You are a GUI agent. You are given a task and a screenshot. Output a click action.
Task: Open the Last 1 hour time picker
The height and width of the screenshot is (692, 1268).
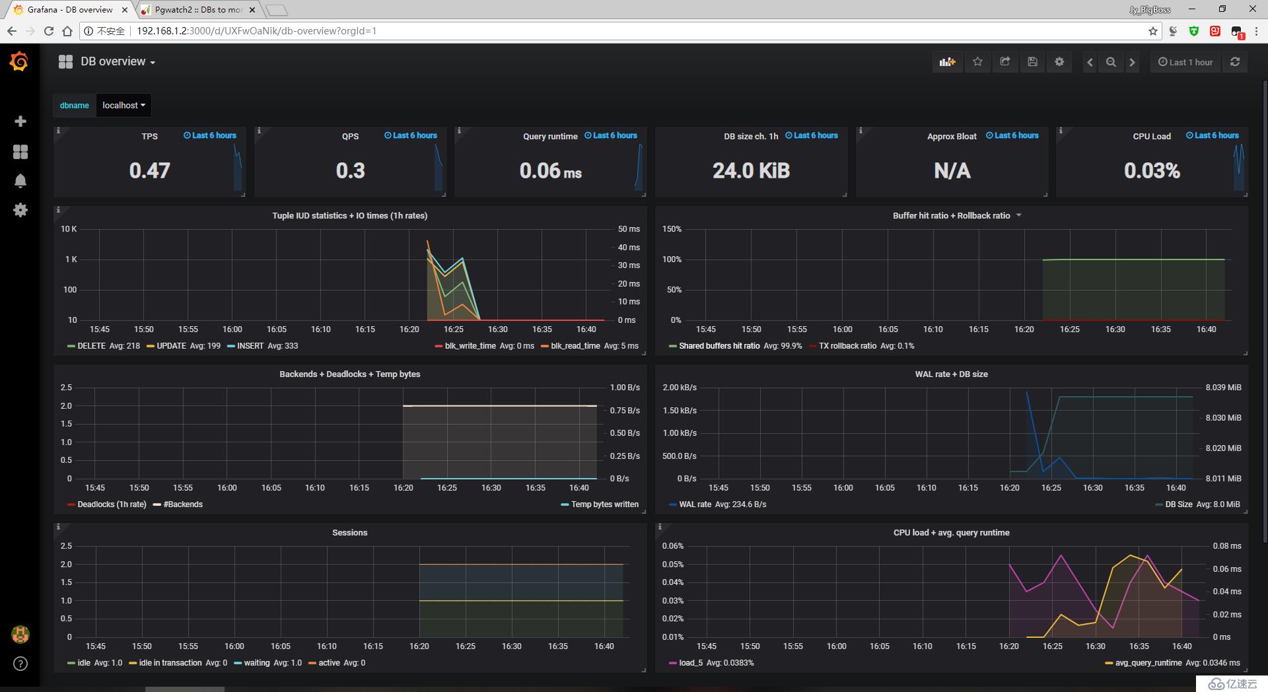(1185, 62)
